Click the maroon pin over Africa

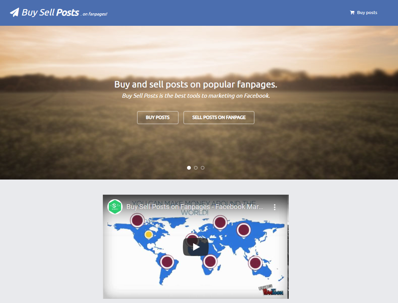210,261
